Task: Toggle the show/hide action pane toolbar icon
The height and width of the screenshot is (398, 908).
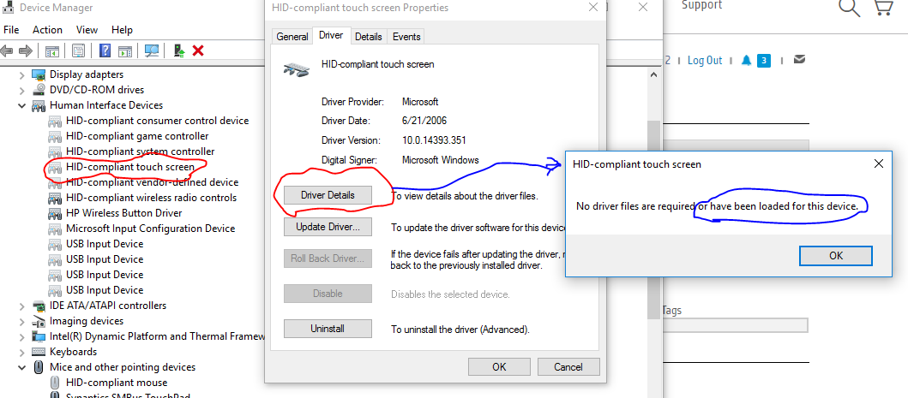Action: click(125, 50)
